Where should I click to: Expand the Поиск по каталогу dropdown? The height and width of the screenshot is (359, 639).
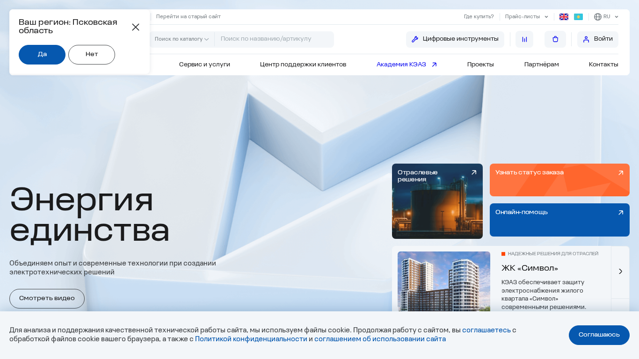point(182,39)
